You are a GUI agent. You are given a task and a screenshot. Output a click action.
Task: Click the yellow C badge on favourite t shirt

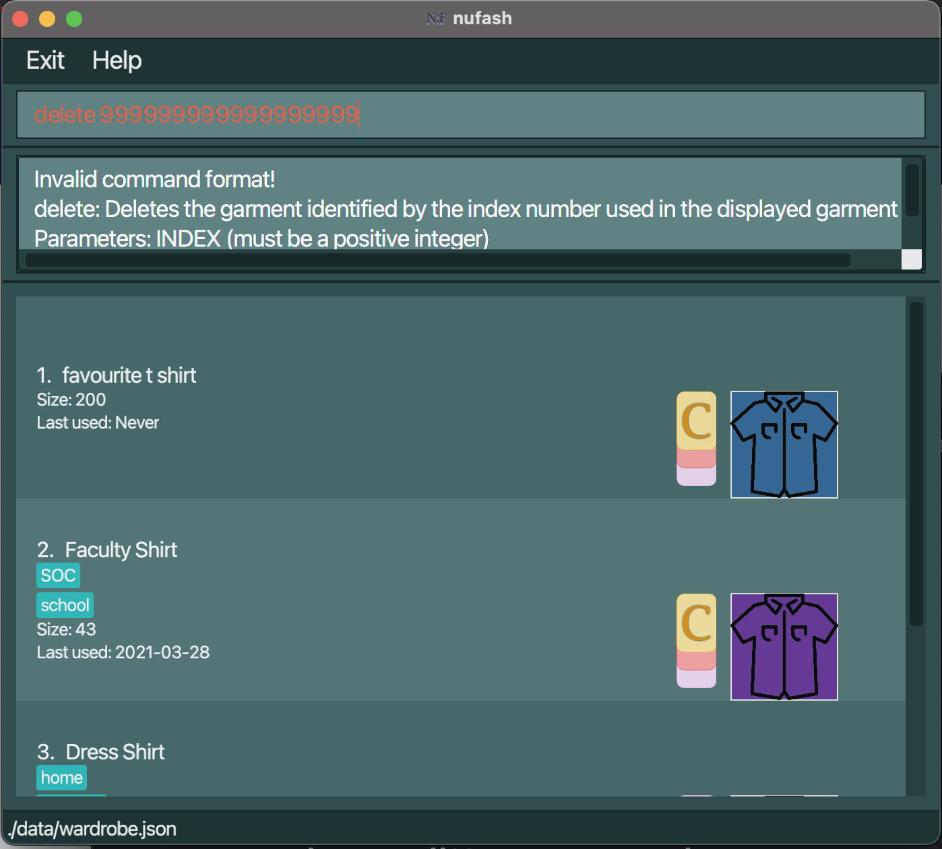point(697,420)
